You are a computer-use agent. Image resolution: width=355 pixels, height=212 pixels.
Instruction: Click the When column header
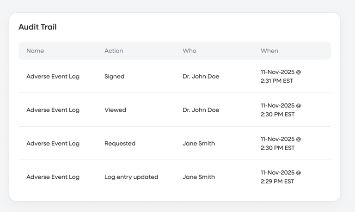tap(269, 51)
